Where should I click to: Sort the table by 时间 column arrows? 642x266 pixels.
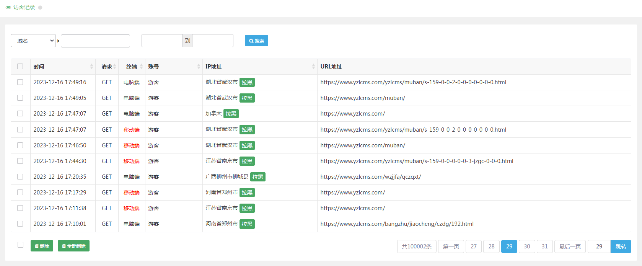(x=91, y=67)
